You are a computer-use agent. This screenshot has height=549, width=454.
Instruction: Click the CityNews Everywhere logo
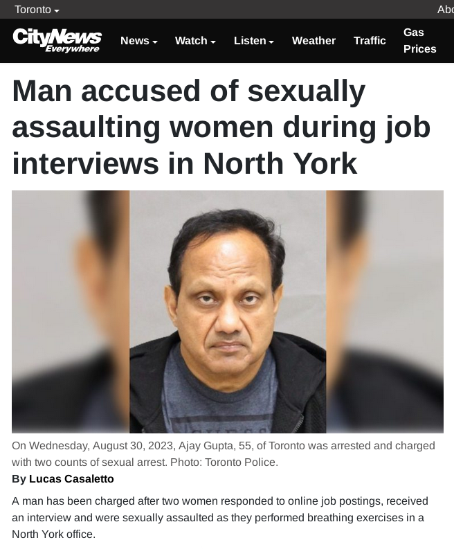coord(57,40)
